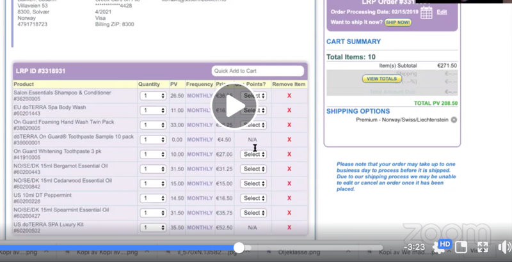
Task: Open Use Points select for Cedarwood Oil
Action: pos(253,183)
